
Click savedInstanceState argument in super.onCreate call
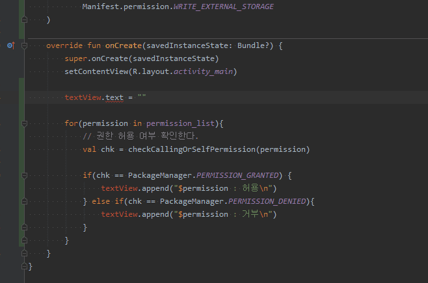173,58
